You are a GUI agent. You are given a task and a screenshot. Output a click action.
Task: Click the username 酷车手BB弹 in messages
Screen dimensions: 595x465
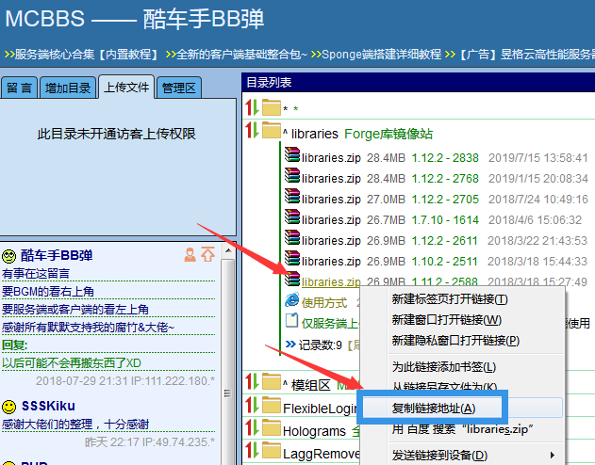point(57,256)
